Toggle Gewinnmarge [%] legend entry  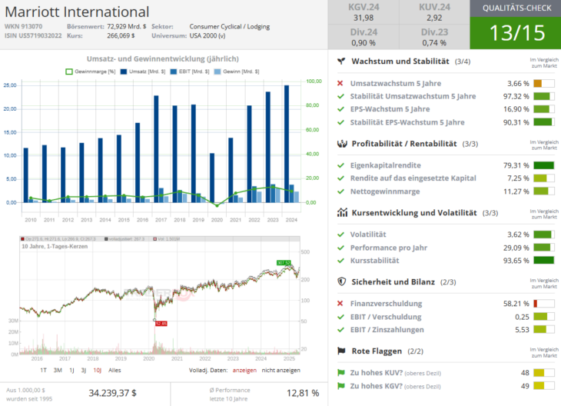tap(91, 72)
